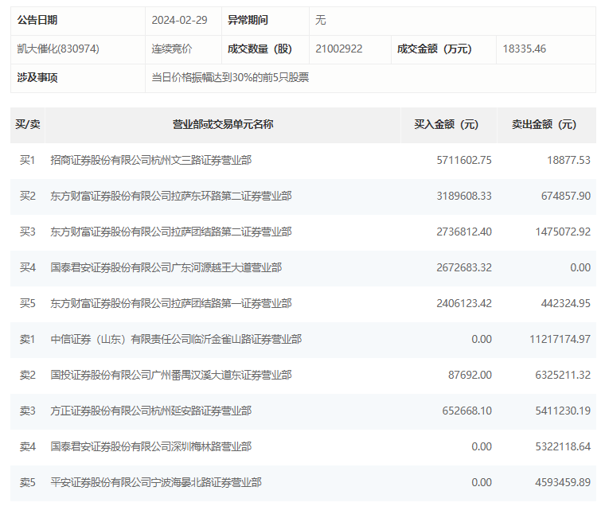
Task: Select 招商证券股份有限公司杭州文三路证券营业部 row name
Action: point(151,160)
